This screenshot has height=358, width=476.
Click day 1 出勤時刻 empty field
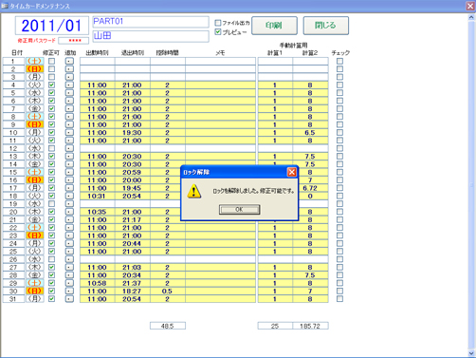(x=98, y=62)
